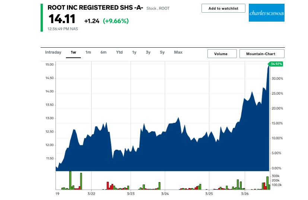
Task: Click the 3/26 date axis label
Action: pyautogui.click(x=245, y=194)
